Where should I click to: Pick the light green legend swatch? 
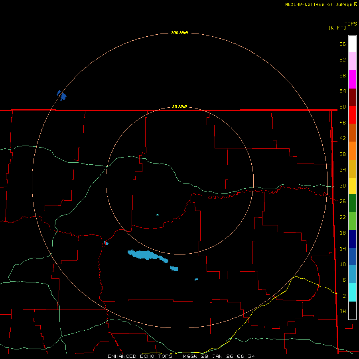[352, 221]
